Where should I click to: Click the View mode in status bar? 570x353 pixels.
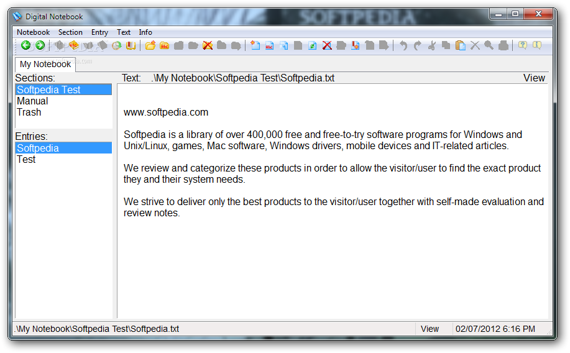[x=430, y=329]
